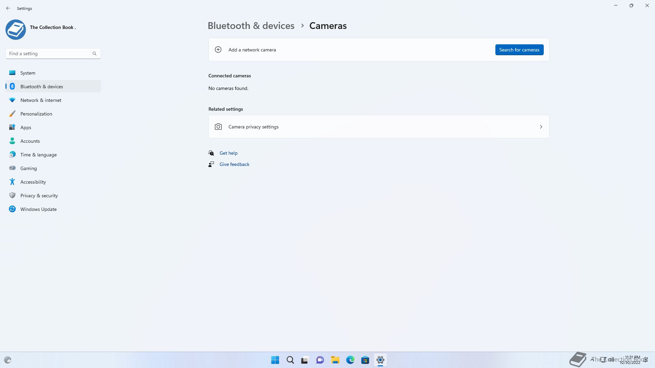Go to Windows Update section

(38, 209)
